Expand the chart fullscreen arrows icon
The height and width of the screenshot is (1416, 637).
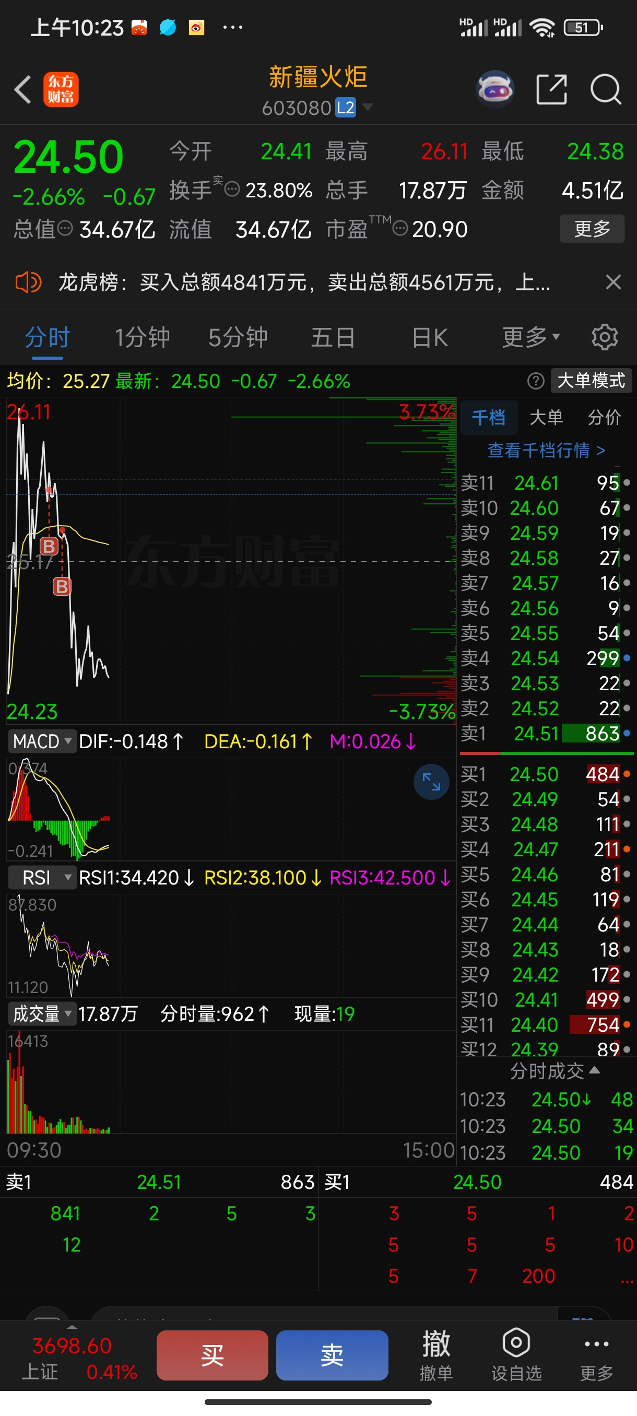431,782
